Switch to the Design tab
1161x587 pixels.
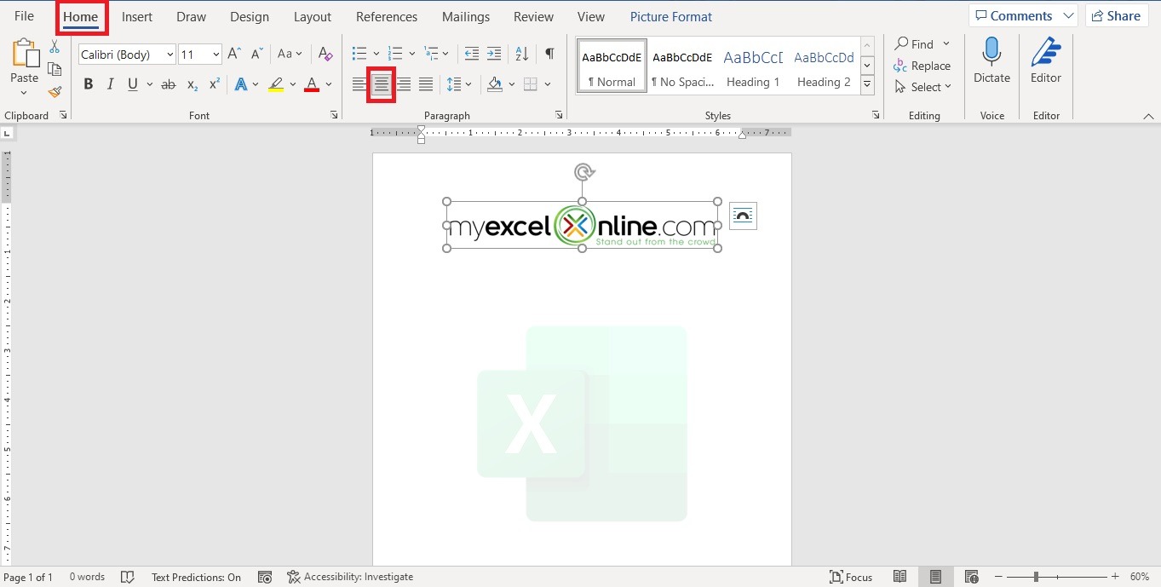[x=250, y=16]
